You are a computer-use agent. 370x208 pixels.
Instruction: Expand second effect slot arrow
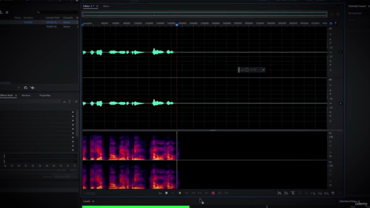point(73,117)
